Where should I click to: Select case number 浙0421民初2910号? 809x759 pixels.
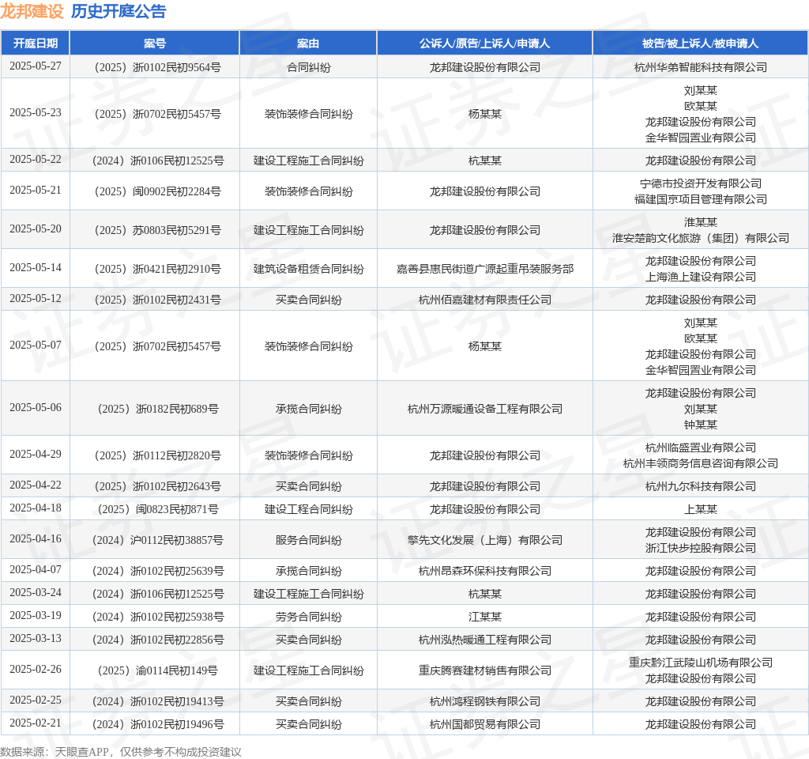[157, 269]
